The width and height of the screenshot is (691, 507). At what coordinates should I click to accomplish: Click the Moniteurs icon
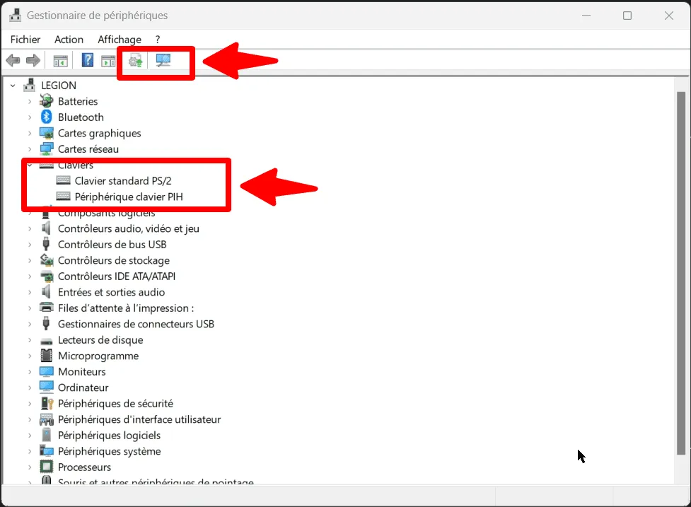(46, 371)
